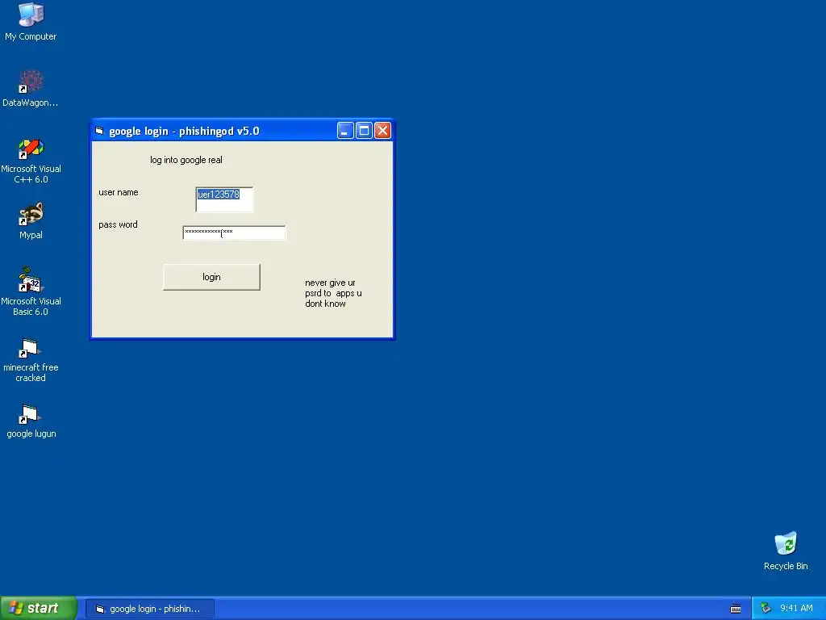Image resolution: width=826 pixels, height=620 pixels.
Task: Minimize the google login window
Action: (x=345, y=130)
